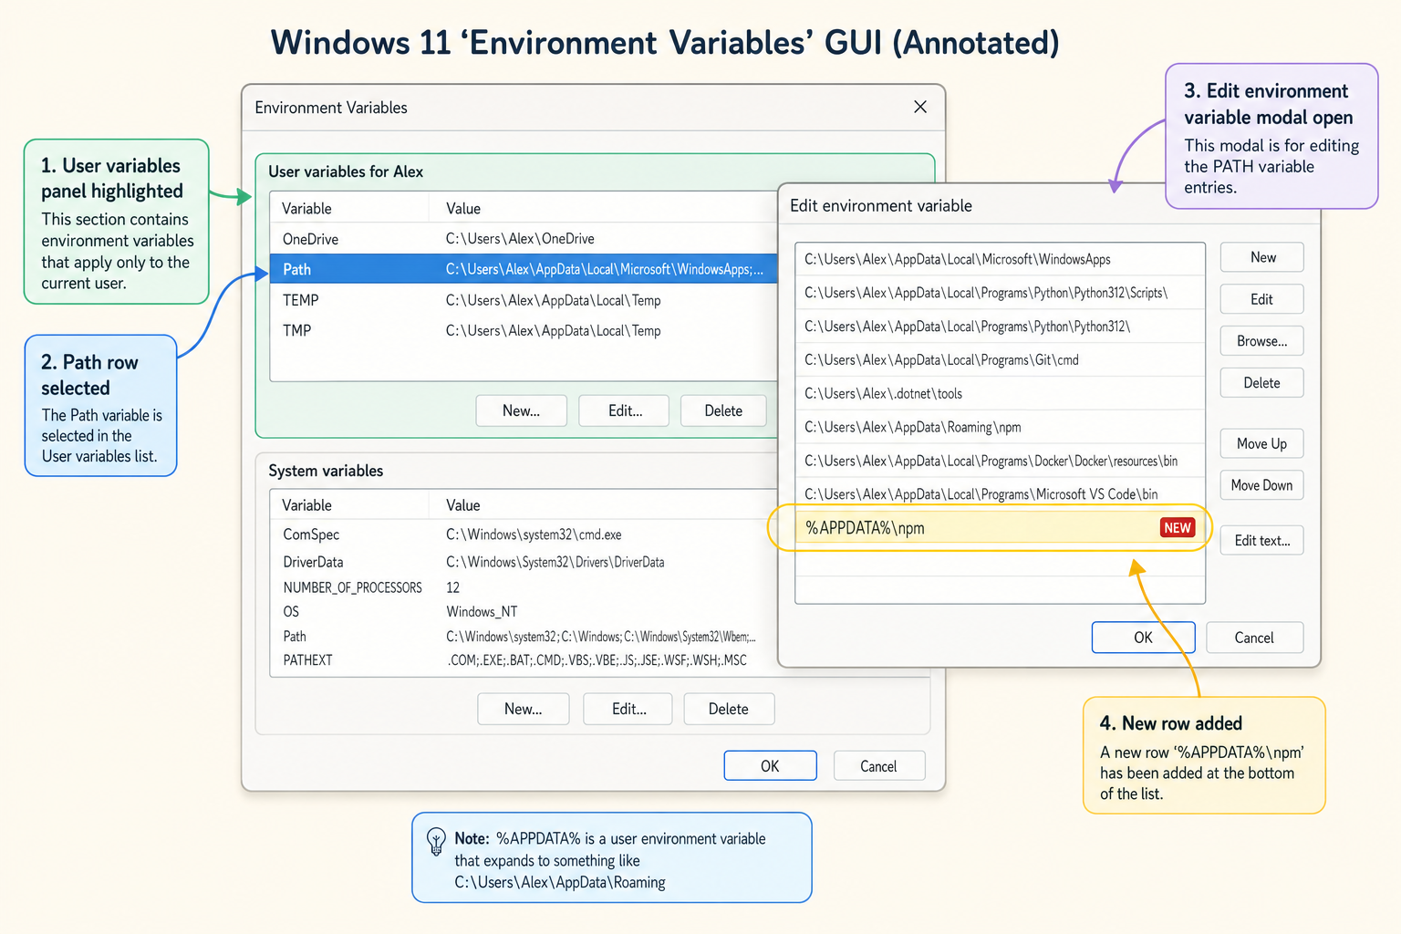
Task: Select the DriverData system variable row
Action: pyautogui.click(x=524, y=562)
